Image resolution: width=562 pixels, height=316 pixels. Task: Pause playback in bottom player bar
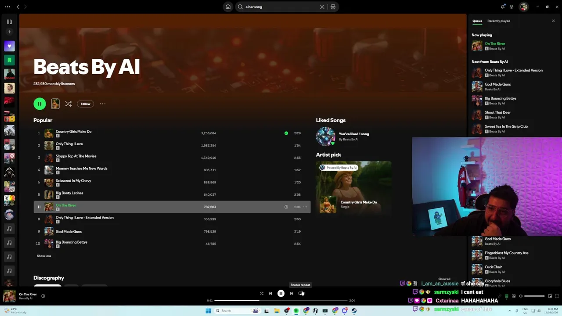281,293
